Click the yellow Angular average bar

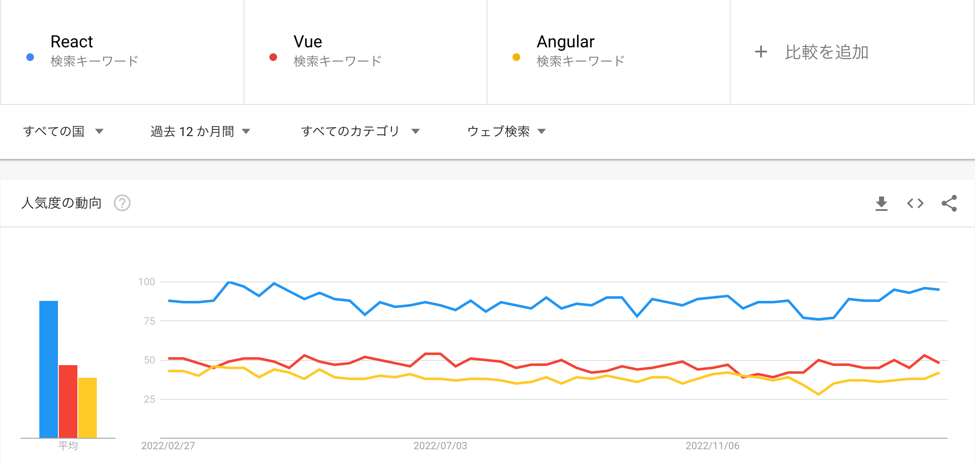pos(88,407)
